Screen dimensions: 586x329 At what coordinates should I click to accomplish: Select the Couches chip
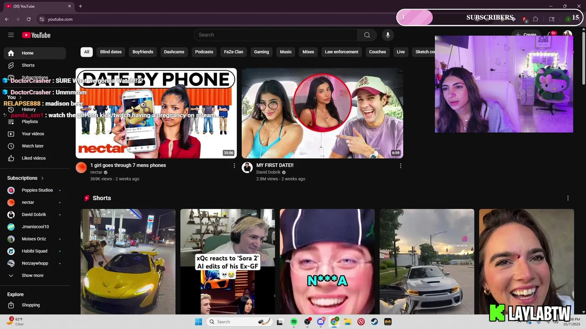pos(377,52)
